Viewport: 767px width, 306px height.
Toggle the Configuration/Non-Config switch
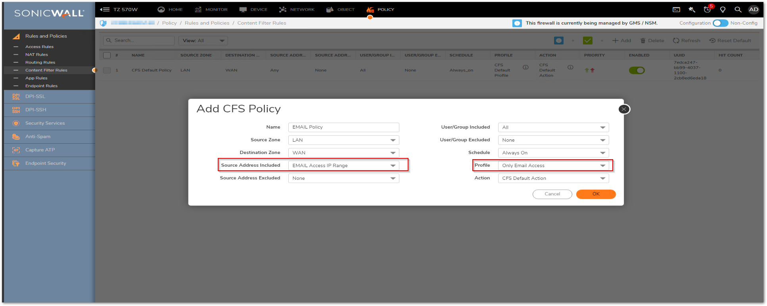pyautogui.click(x=720, y=23)
